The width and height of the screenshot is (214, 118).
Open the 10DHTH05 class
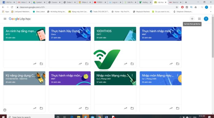[104, 31]
